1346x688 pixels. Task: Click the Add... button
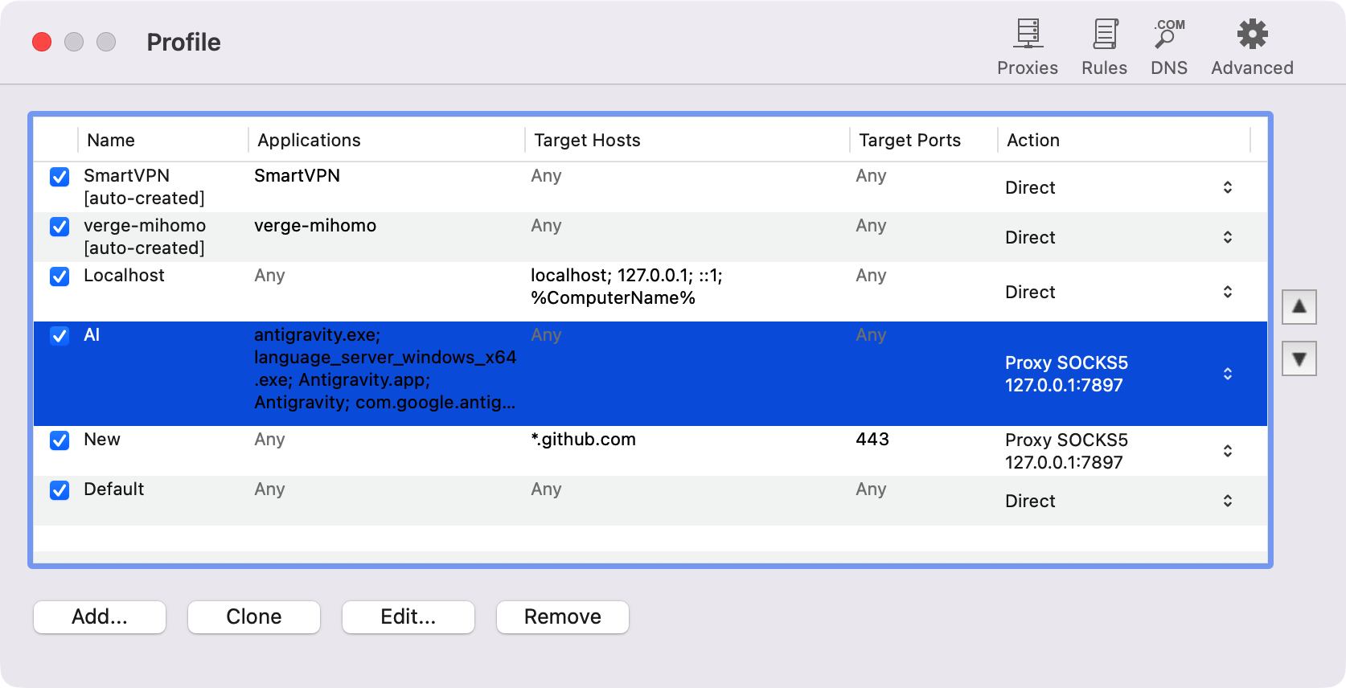[x=100, y=617]
